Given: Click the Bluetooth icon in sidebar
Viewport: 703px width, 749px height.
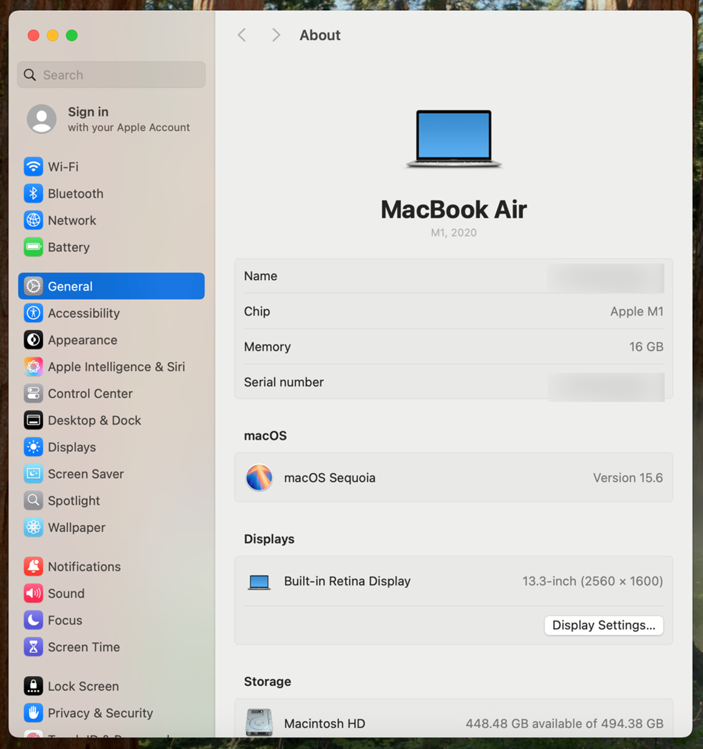Looking at the screenshot, I should pos(33,194).
